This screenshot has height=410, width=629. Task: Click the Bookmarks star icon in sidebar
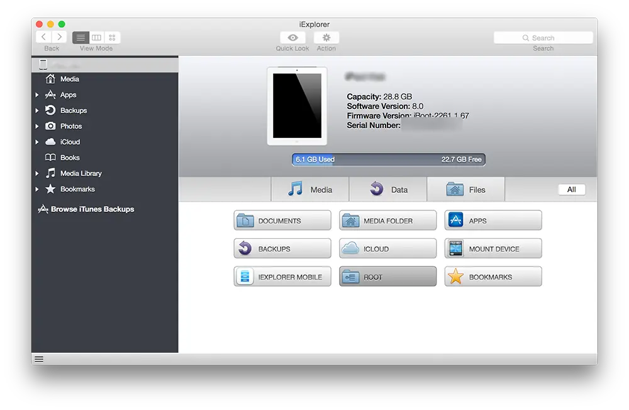[50, 189]
